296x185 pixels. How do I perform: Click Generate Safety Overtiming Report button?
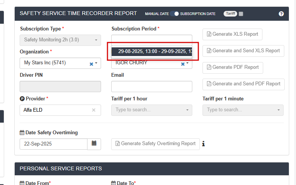[x=155, y=144]
